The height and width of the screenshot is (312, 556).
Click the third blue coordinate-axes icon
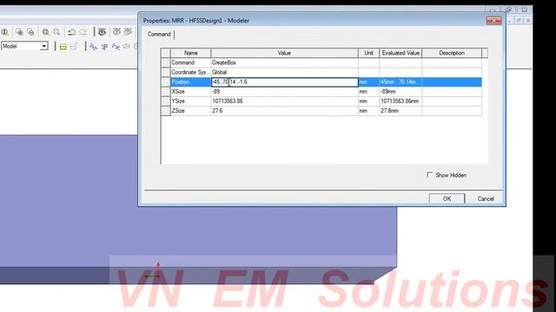tap(116, 47)
